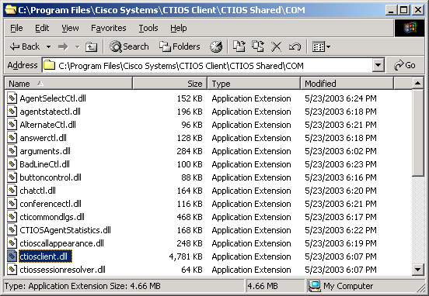
Task: Click the Undo toolbar icon
Action: [295, 46]
